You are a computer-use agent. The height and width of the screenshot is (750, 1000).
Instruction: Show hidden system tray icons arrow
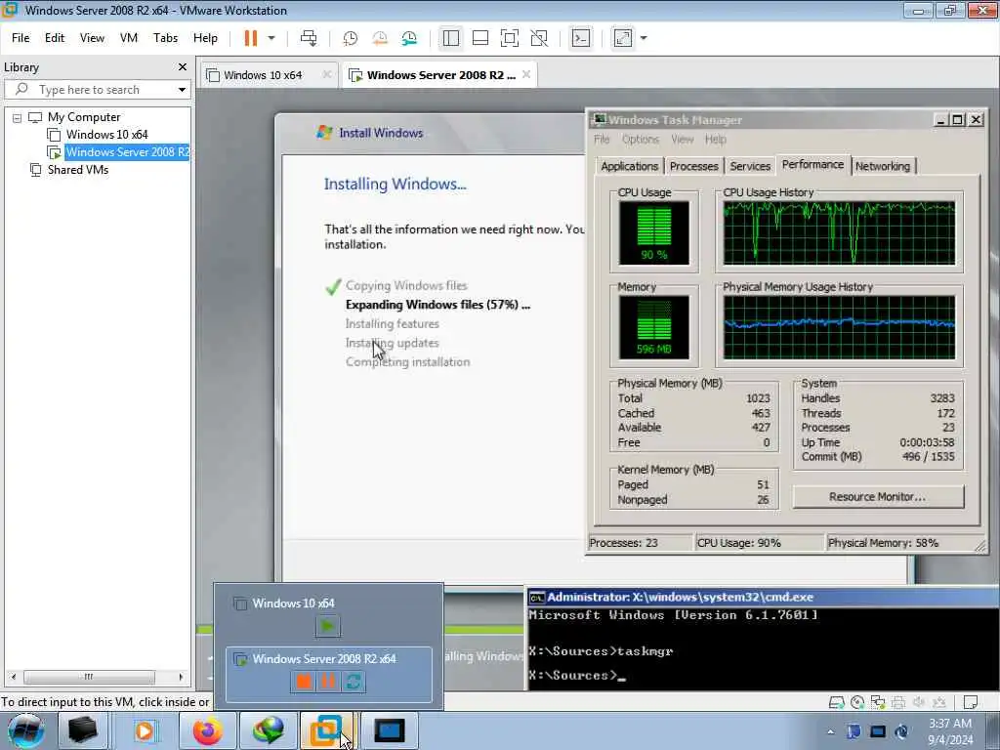pyautogui.click(x=830, y=731)
